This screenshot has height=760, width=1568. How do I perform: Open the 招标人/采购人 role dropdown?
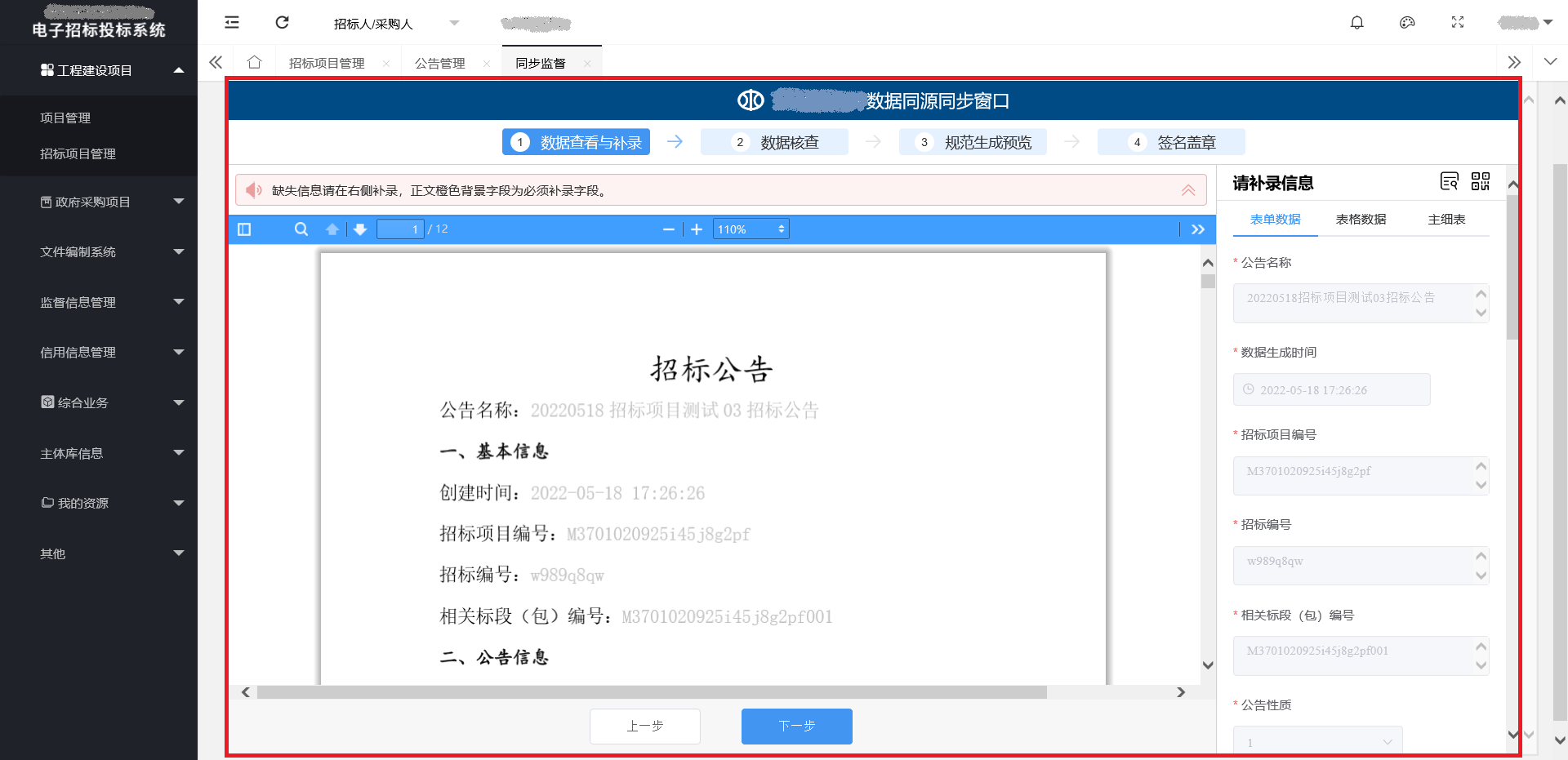pos(396,24)
